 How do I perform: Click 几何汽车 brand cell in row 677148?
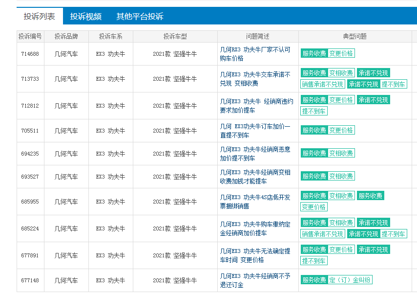coord(66,280)
